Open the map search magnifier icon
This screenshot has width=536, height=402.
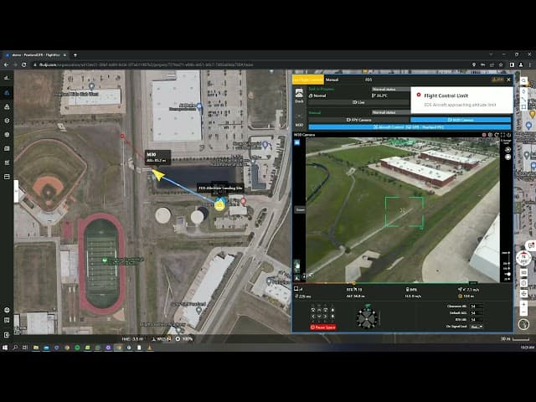[x=523, y=80]
